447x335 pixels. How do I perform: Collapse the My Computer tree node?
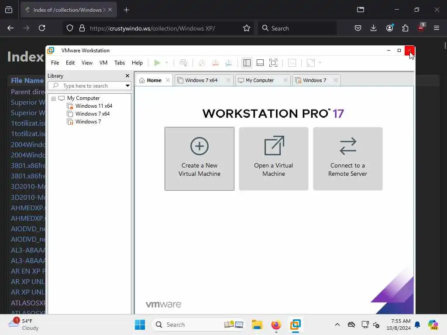[53, 99]
